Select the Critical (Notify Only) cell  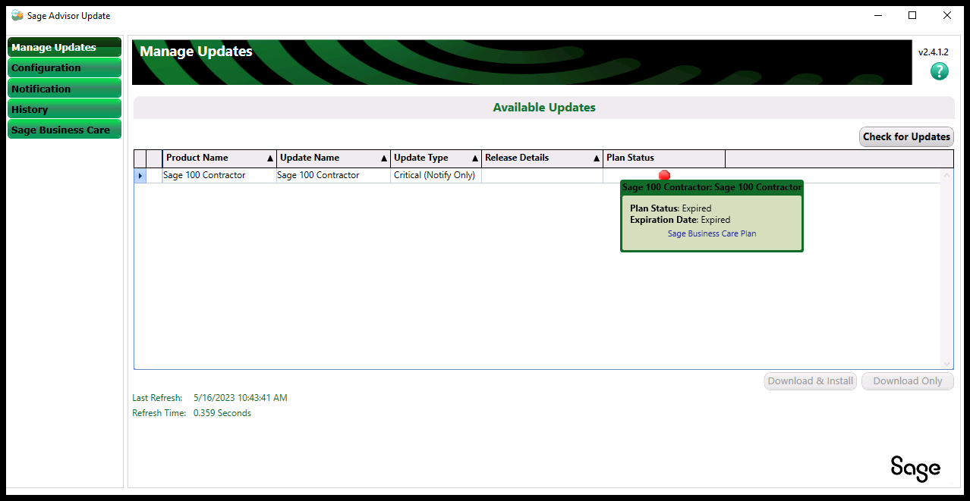436,175
